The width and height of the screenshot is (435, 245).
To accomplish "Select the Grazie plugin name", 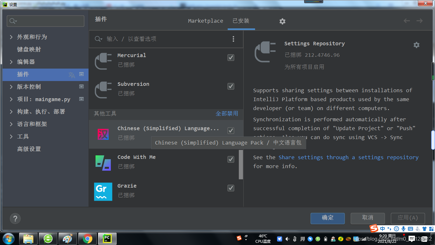I will pos(127,186).
